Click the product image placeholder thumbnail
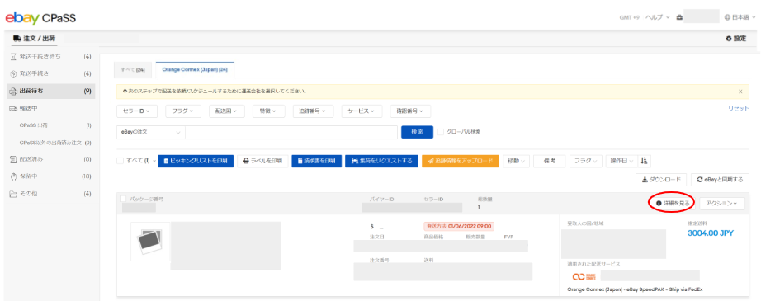The image size is (761, 301). (x=150, y=242)
